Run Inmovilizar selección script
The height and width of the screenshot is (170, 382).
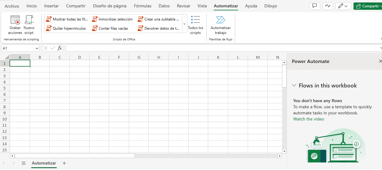coord(112,19)
